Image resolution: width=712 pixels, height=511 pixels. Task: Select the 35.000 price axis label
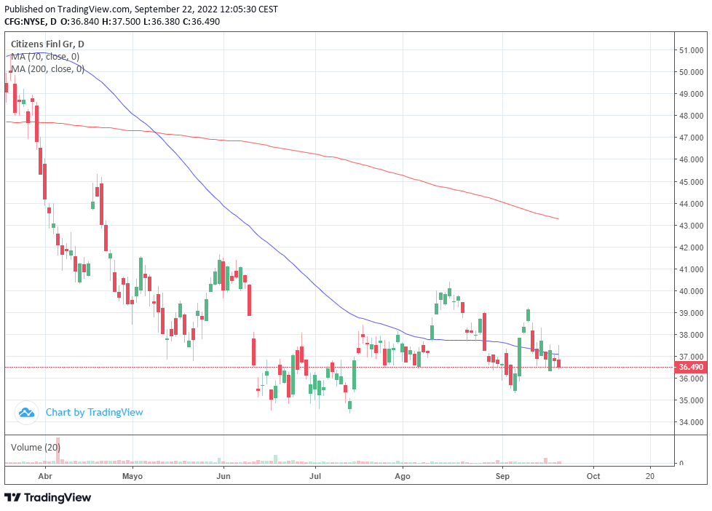pos(691,400)
